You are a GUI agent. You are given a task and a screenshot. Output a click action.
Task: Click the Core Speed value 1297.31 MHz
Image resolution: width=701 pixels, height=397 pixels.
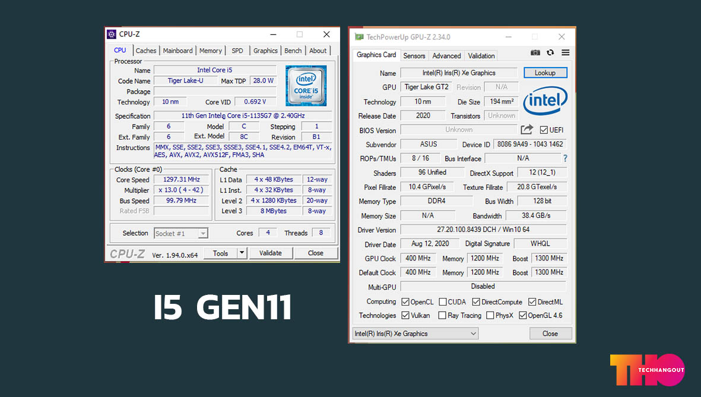(x=182, y=179)
